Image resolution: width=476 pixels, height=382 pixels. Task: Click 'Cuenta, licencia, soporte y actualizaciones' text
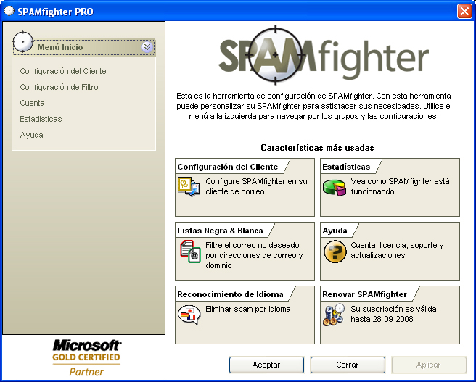[397, 250]
